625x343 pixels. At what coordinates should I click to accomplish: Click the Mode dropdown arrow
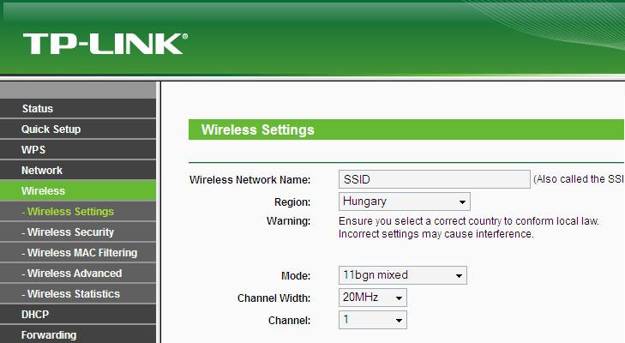click(459, 275)
